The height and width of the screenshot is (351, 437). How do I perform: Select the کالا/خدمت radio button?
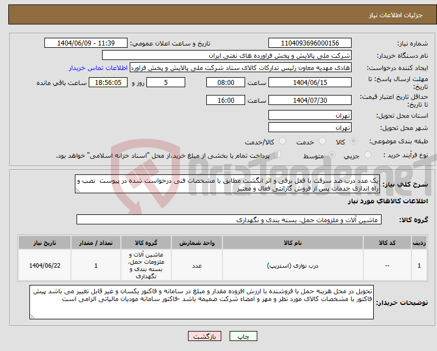pos(283,141)
